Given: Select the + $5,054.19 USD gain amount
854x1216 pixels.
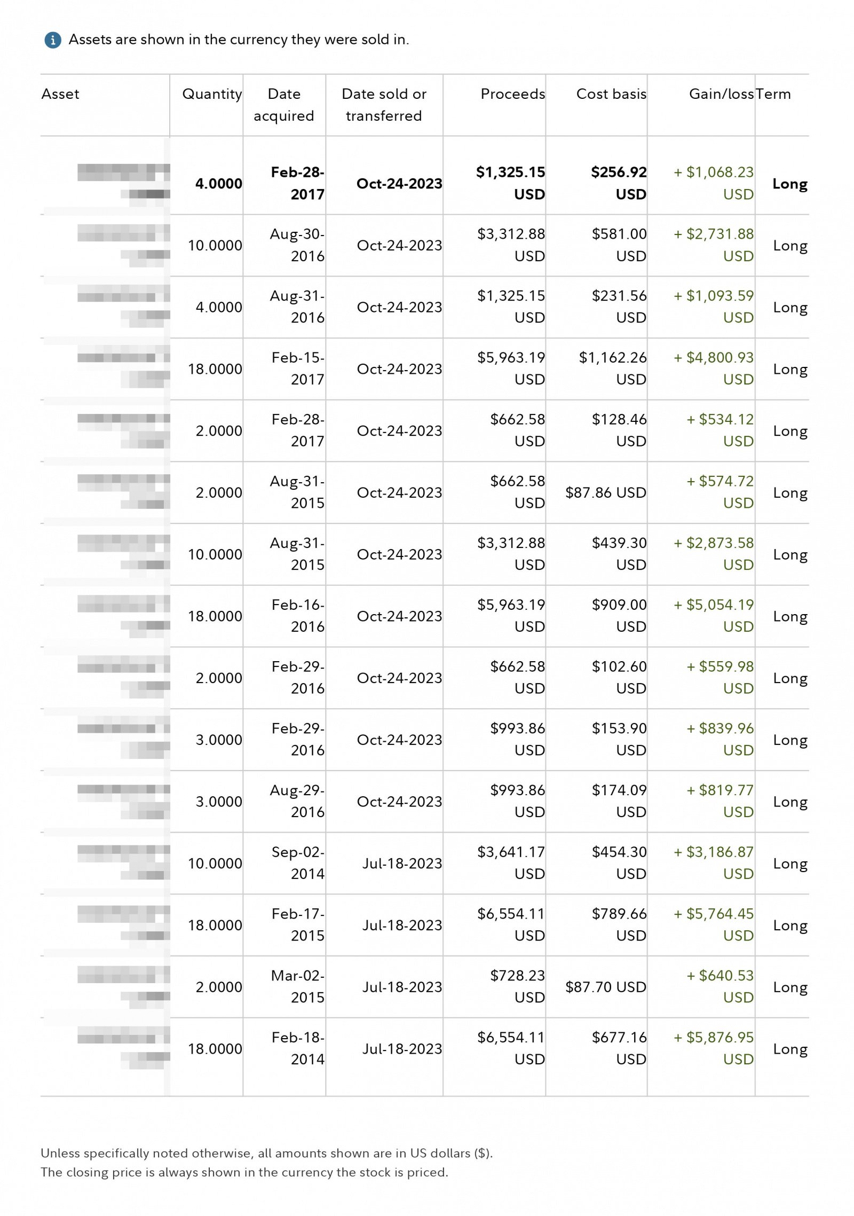Looking at the screenshot, I should click(713, 616).
